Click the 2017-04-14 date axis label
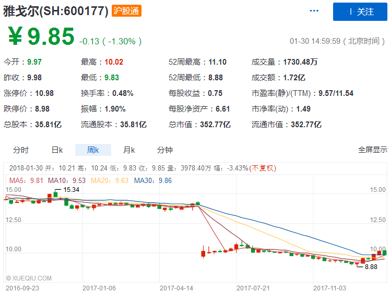390x293 pixels. tap(176, 288)
